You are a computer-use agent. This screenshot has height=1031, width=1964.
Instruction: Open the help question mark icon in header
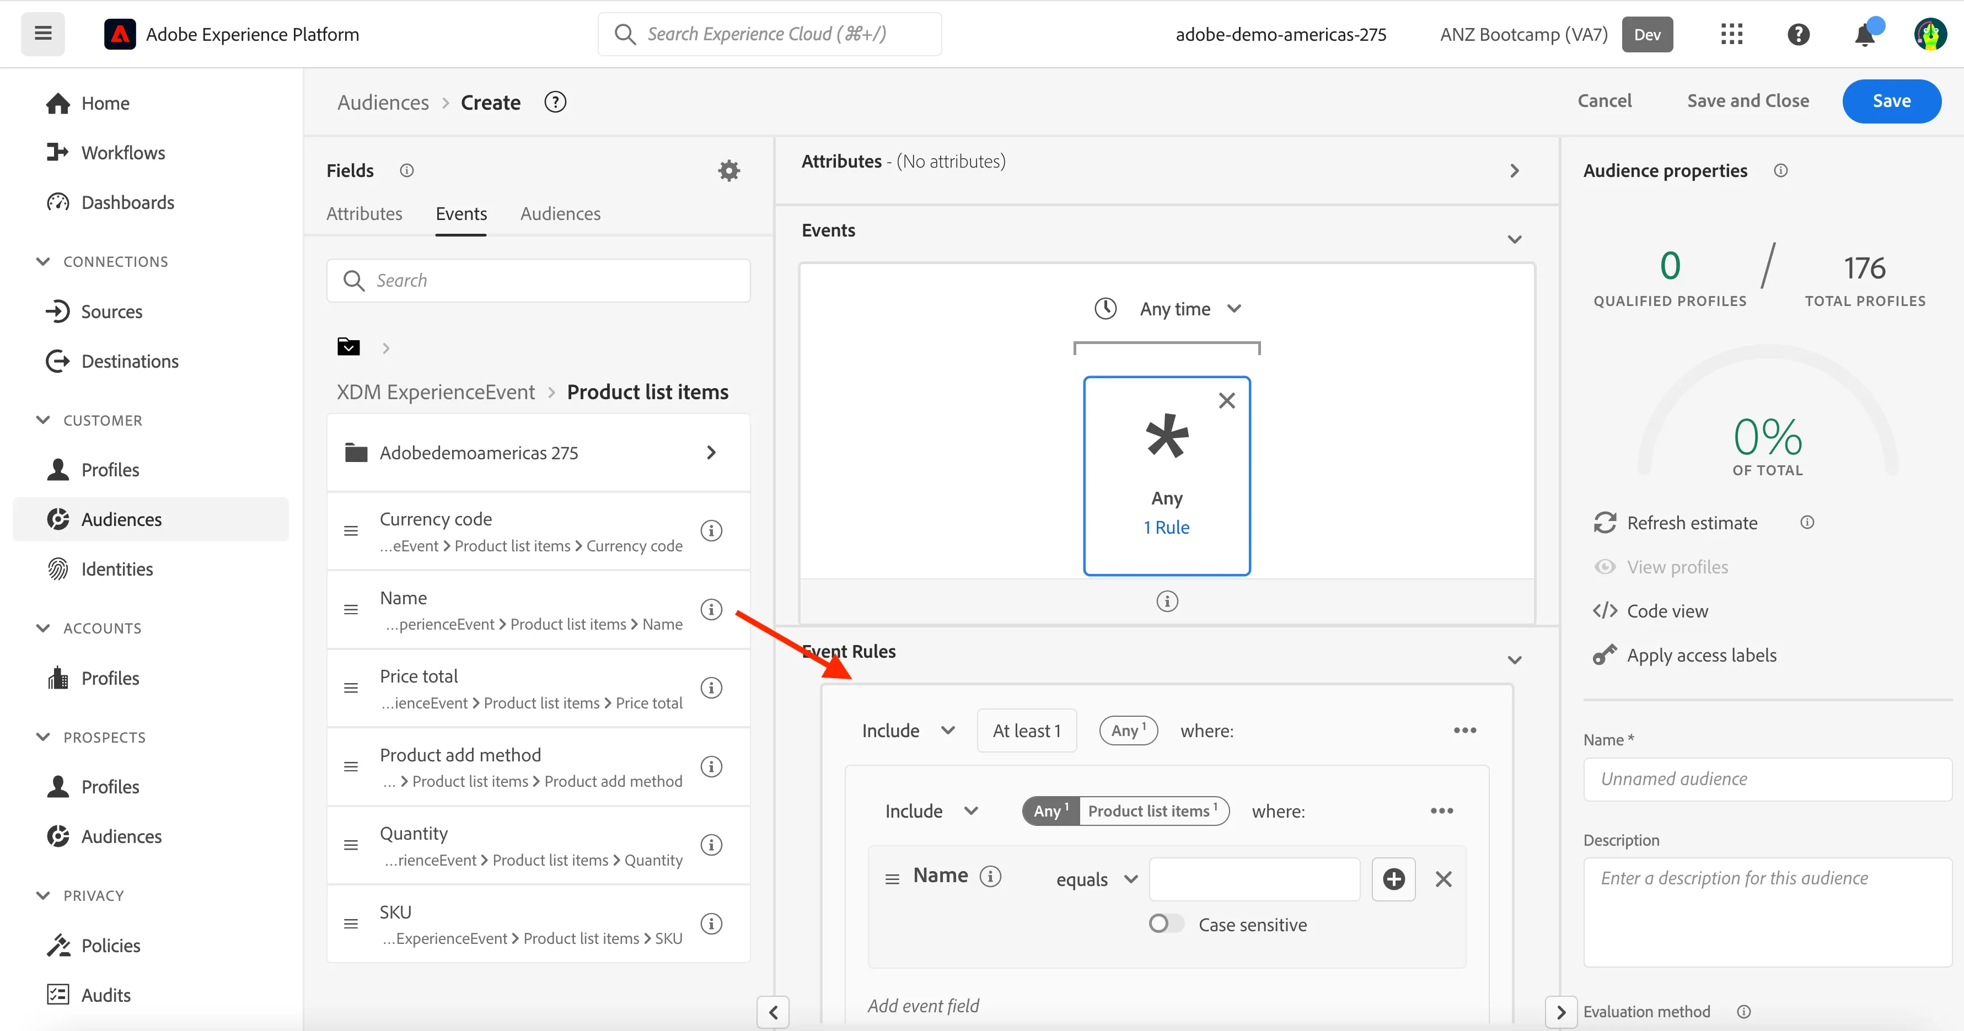point(1799,34)
